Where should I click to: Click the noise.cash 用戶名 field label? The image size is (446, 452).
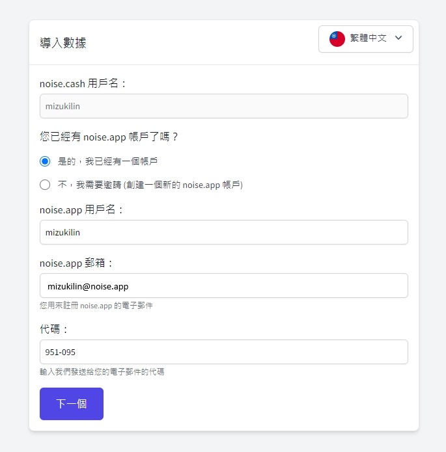tap(83, 83)
